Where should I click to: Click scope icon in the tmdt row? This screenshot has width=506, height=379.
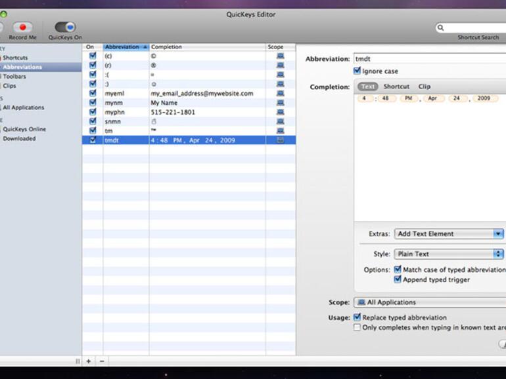[281, 140]
